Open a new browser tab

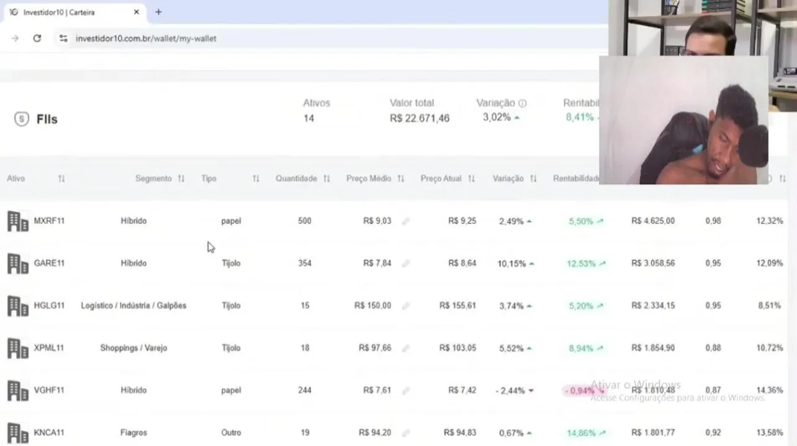(158, 12)
